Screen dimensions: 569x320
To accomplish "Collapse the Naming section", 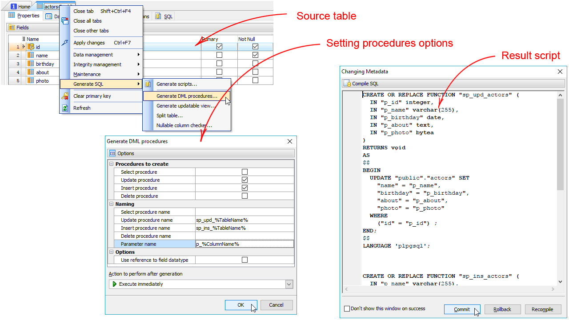I will pyautogui.click(x=111, y=204).
